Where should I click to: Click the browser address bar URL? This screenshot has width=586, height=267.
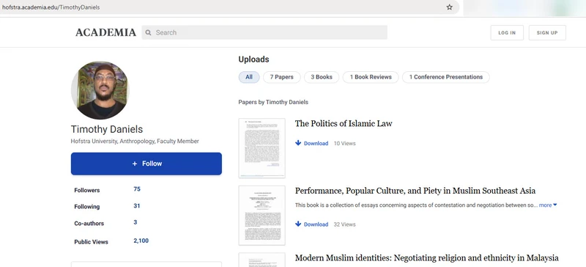tap(51, 7)
